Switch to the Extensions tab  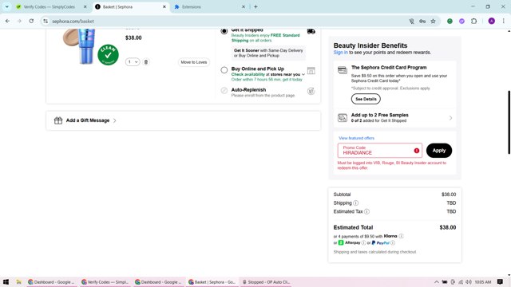click(x=208, y=7)
